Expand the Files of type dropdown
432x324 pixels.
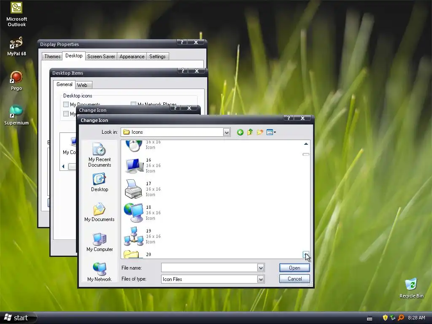tap(261, 279)
